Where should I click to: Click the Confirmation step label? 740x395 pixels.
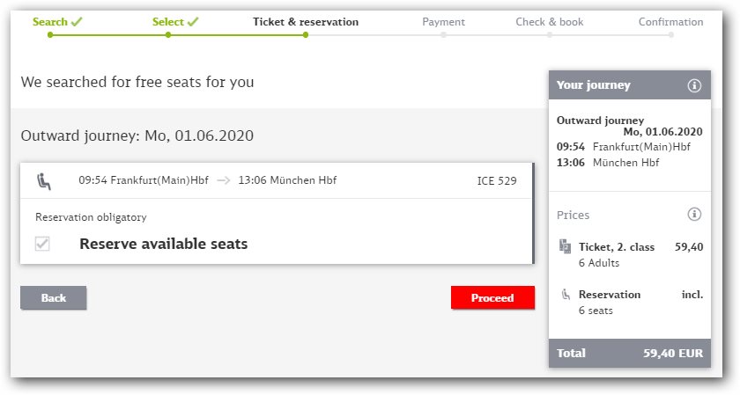click(670, 22)
